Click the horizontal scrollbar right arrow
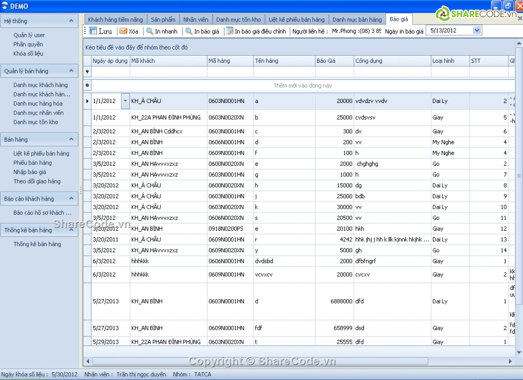Screen dimensions: 523x380 click(x=510, y=361)
